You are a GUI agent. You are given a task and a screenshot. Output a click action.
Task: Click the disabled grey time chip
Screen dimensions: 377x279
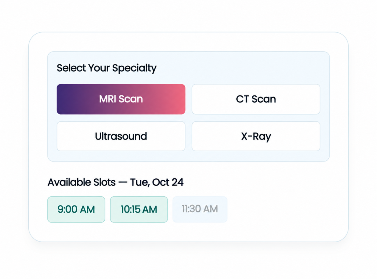point(200,210)
